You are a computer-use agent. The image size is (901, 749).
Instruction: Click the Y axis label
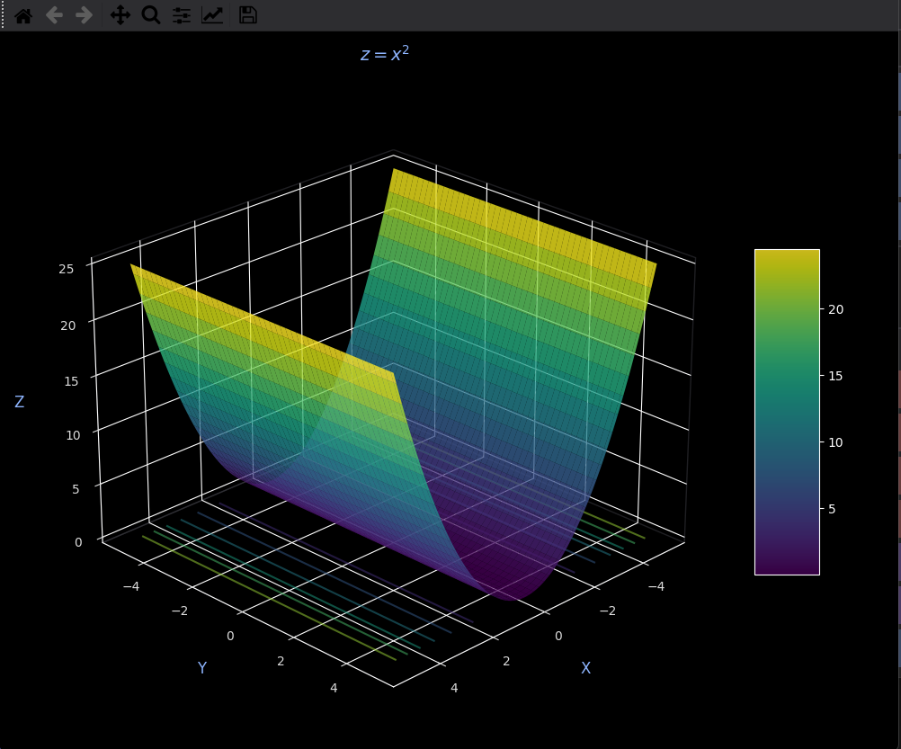coord(202,668)
